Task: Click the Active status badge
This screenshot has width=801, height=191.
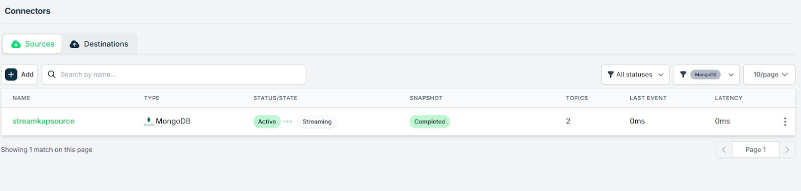Action: click(x=267, y=121)
